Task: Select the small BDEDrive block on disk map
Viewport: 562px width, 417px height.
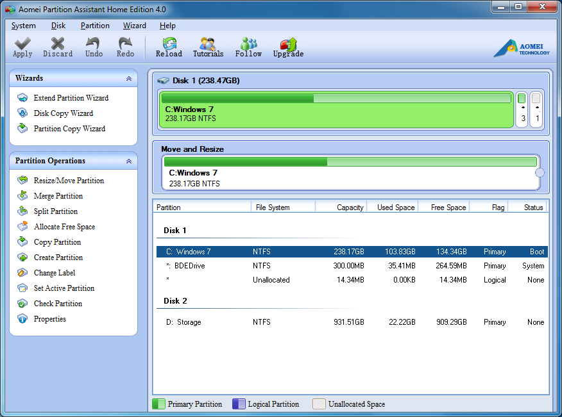Action: coord(522,110)
